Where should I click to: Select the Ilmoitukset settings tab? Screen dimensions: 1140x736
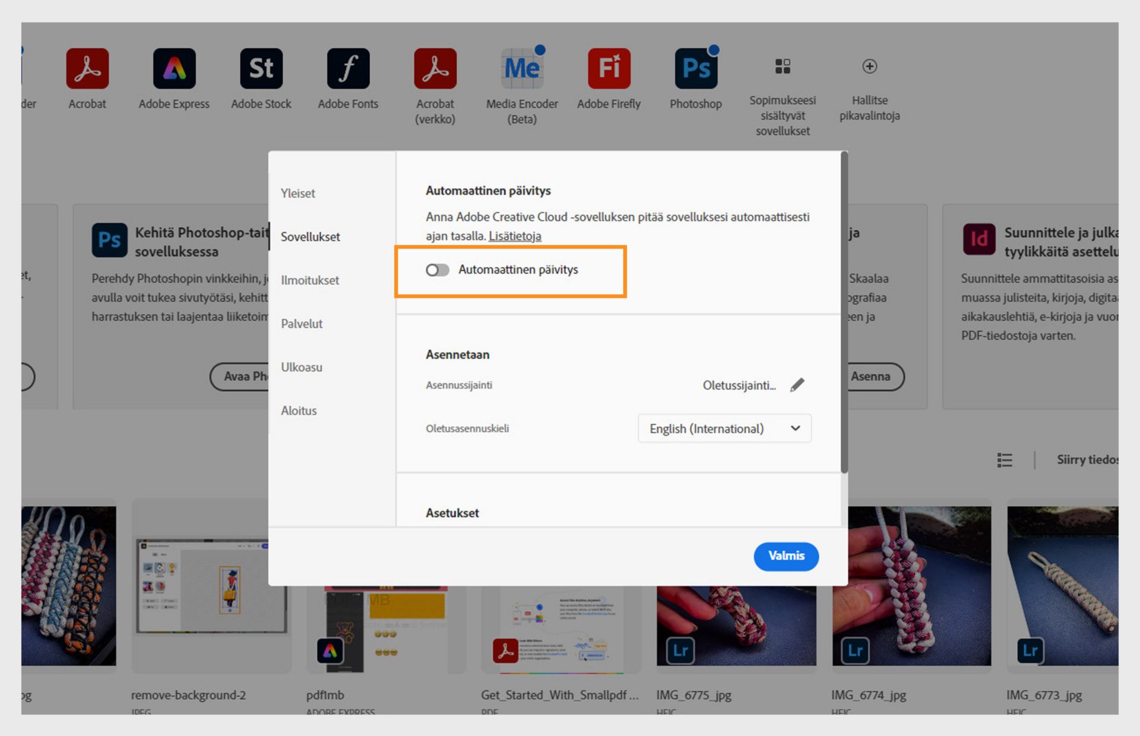[310, 280]
